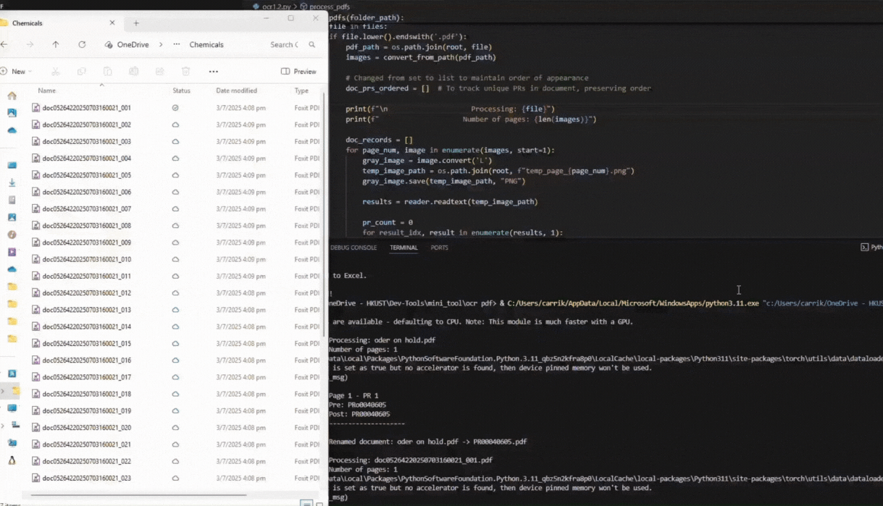The width and height of the screenshot is (883, 506).
Task: Click synced checkmark status of file ending _001
Action: tap(175, 108)
